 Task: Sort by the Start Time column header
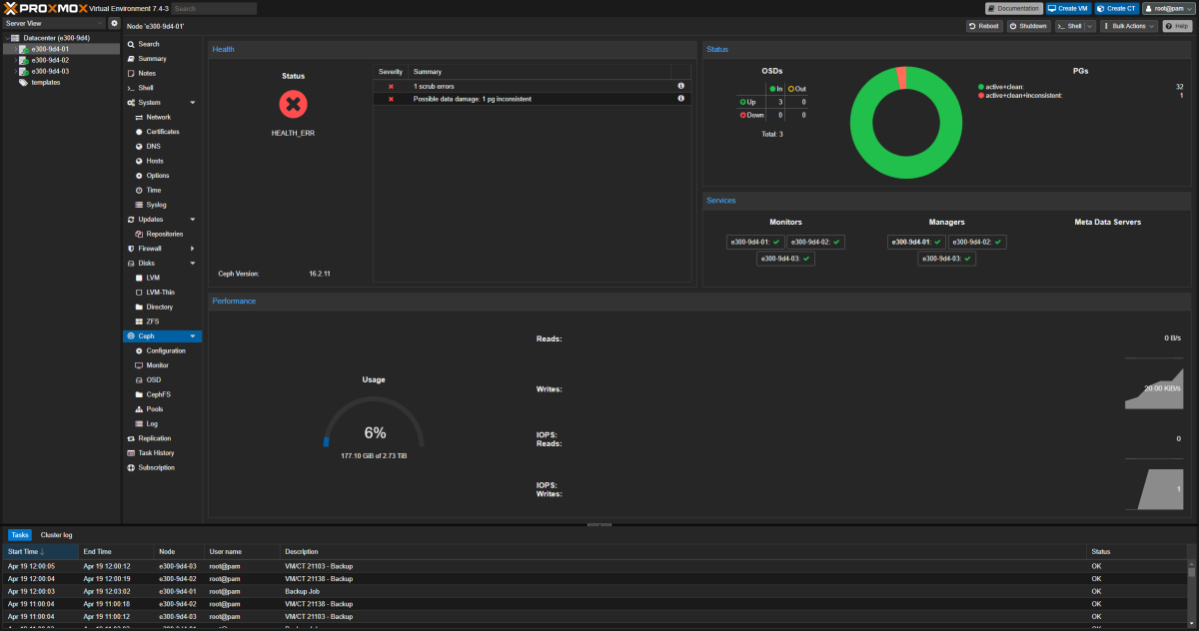40,551
